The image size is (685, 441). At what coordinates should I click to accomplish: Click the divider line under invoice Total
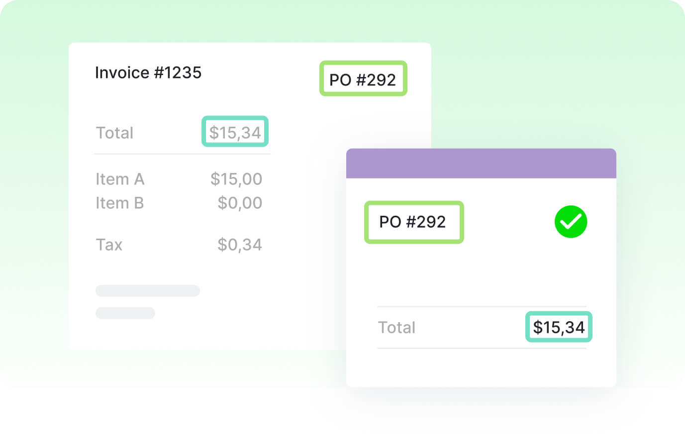182,154
